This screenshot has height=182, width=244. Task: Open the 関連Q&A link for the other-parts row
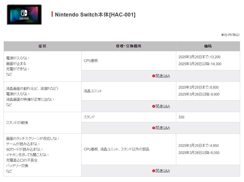(x=163, y=171)
